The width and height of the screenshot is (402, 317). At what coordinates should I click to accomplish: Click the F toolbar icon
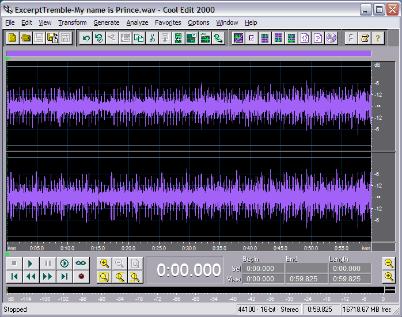pos(351,39)
